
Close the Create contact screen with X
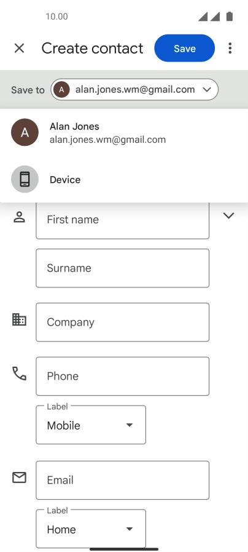pyautogui.click(x=19, y=48)
